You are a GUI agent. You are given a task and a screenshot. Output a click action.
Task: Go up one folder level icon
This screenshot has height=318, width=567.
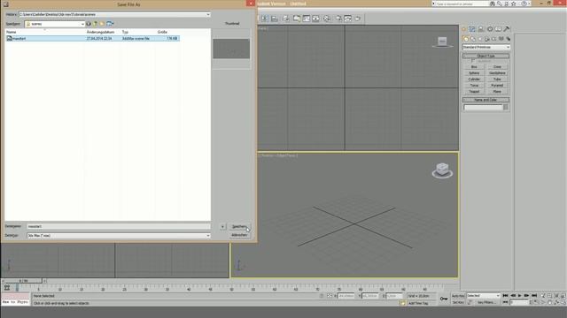click(x=96, y=24)
